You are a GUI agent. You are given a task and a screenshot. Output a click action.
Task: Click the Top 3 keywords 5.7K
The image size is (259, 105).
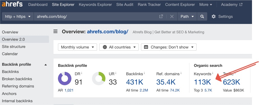click(x=208, y=90)
